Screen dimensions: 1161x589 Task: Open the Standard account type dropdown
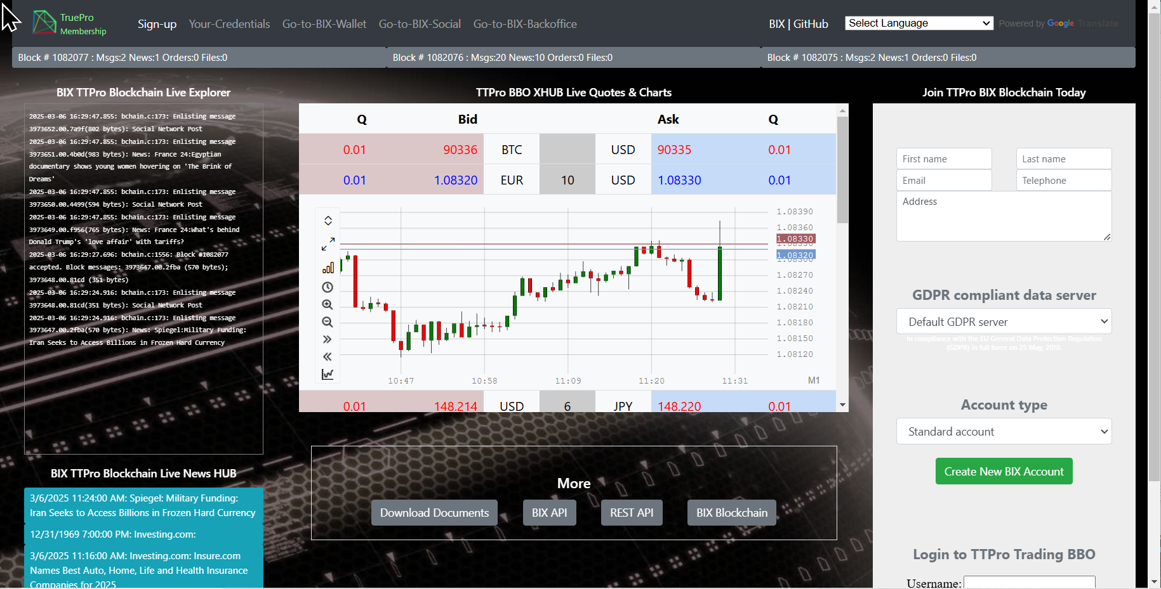click(x=1004, y=432)
